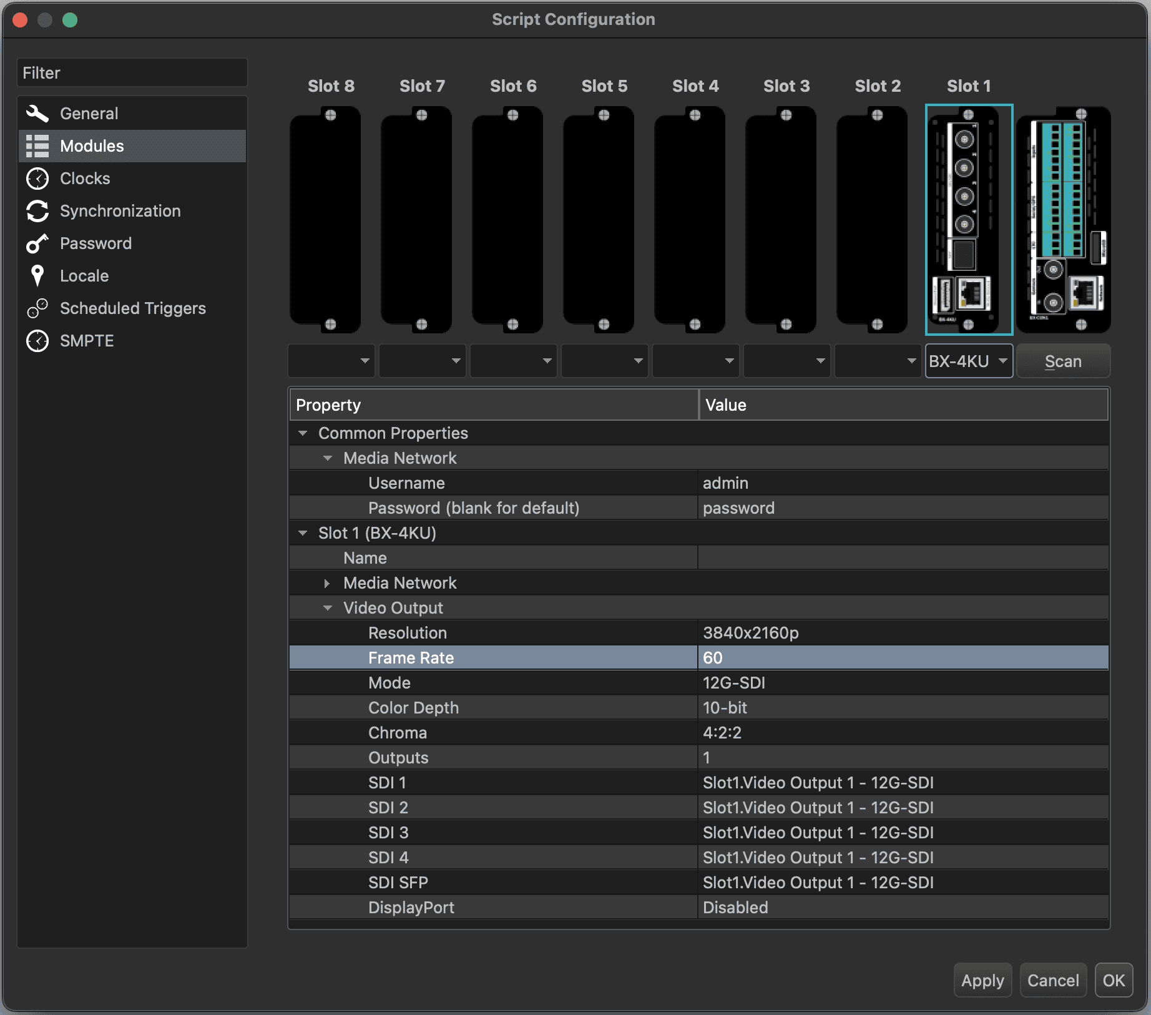Click the Modules list icon

pyautogui.click(x=37, y=146)
